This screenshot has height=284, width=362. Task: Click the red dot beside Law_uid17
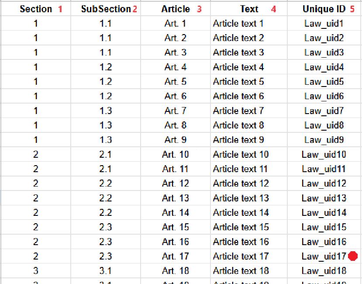click(x=353, y=256)
